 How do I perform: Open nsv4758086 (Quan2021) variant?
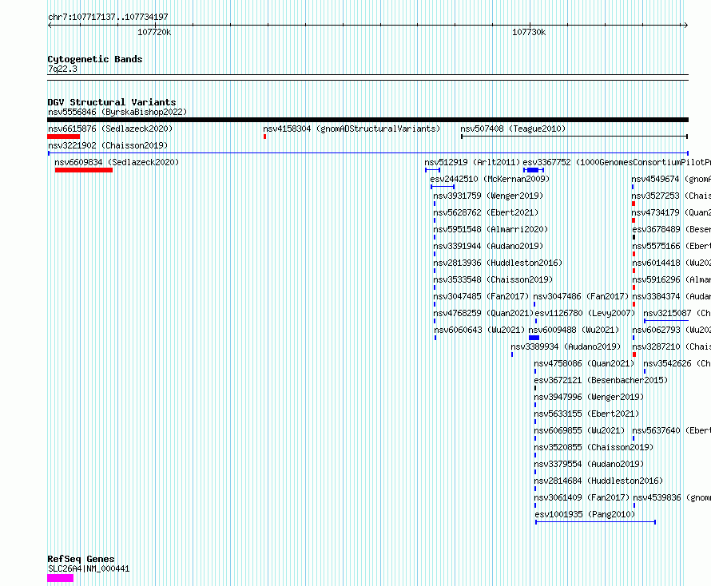pyautogui.click(x=584, y=363)
